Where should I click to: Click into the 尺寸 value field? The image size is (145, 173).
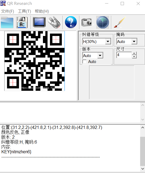coord(124,55)
